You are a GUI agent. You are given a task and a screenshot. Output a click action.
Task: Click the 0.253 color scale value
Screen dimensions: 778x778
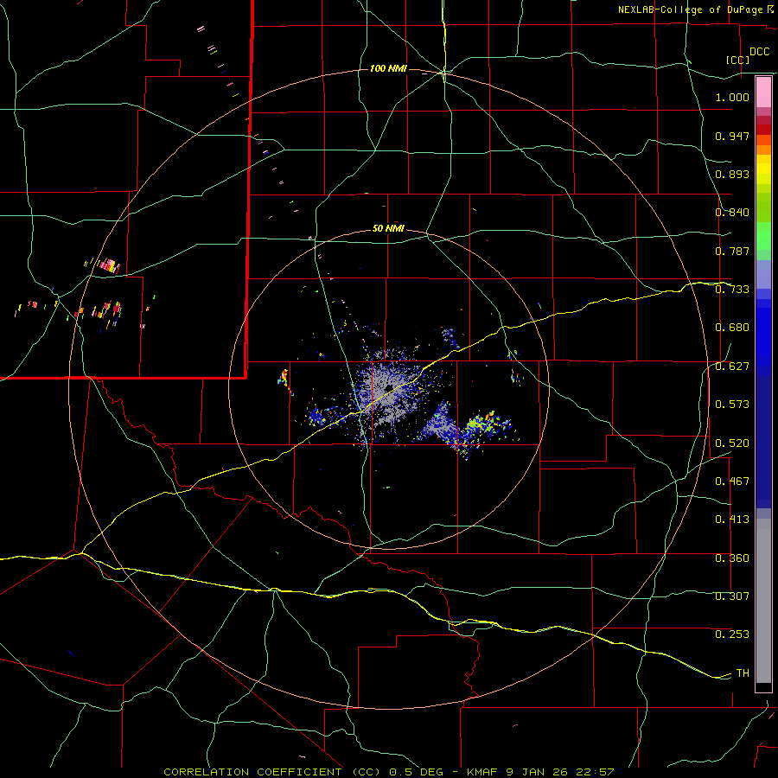point(732,635)
